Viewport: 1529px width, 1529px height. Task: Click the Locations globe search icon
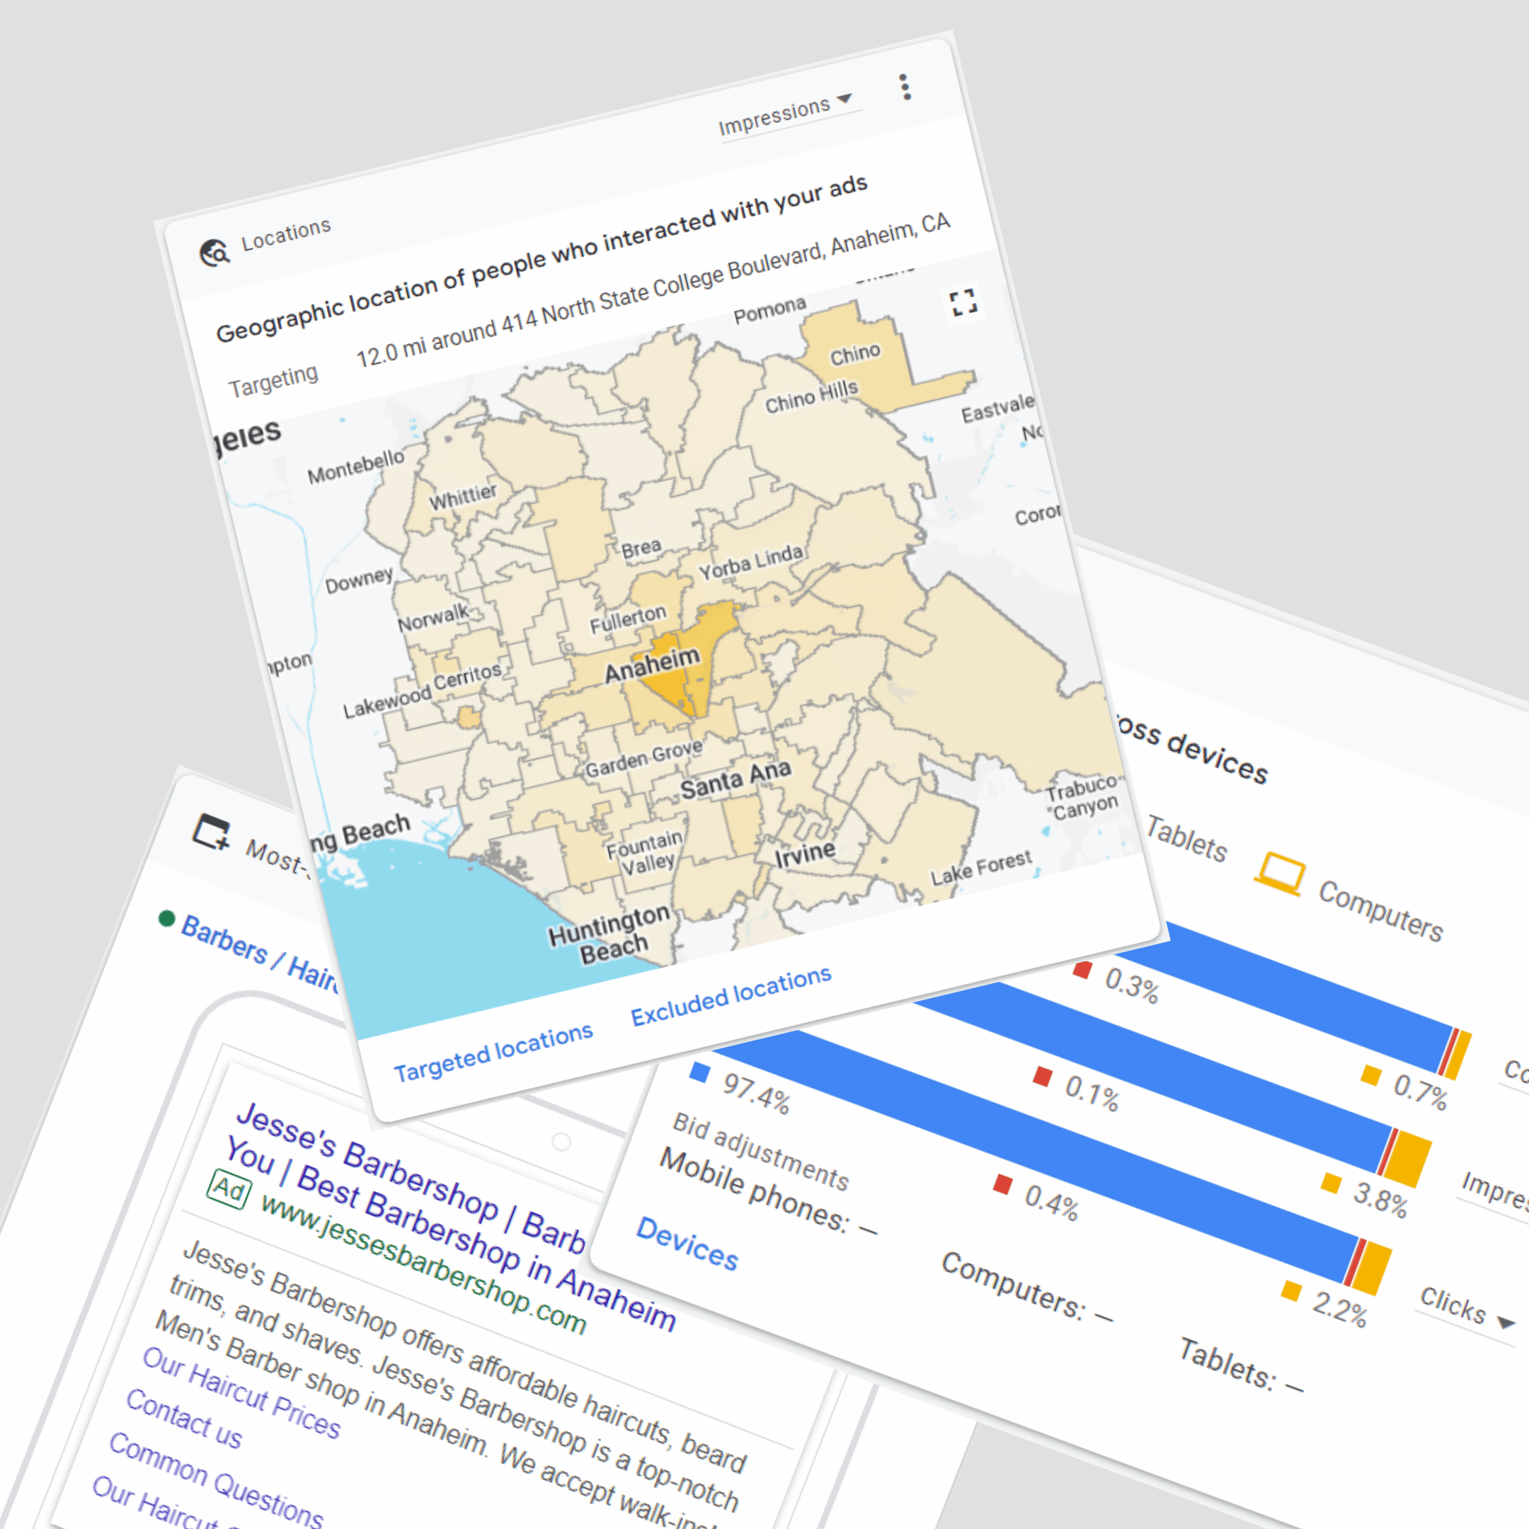click(x=214, y=253)
